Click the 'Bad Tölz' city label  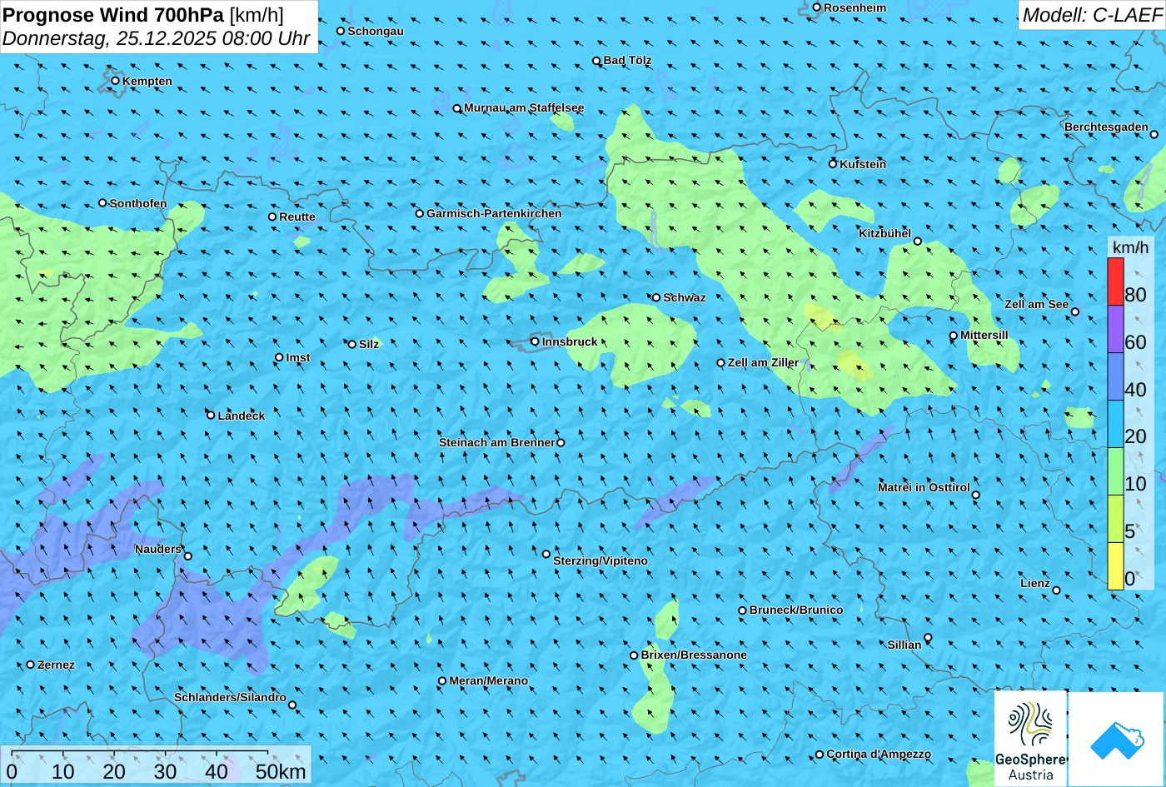[627, 60]
